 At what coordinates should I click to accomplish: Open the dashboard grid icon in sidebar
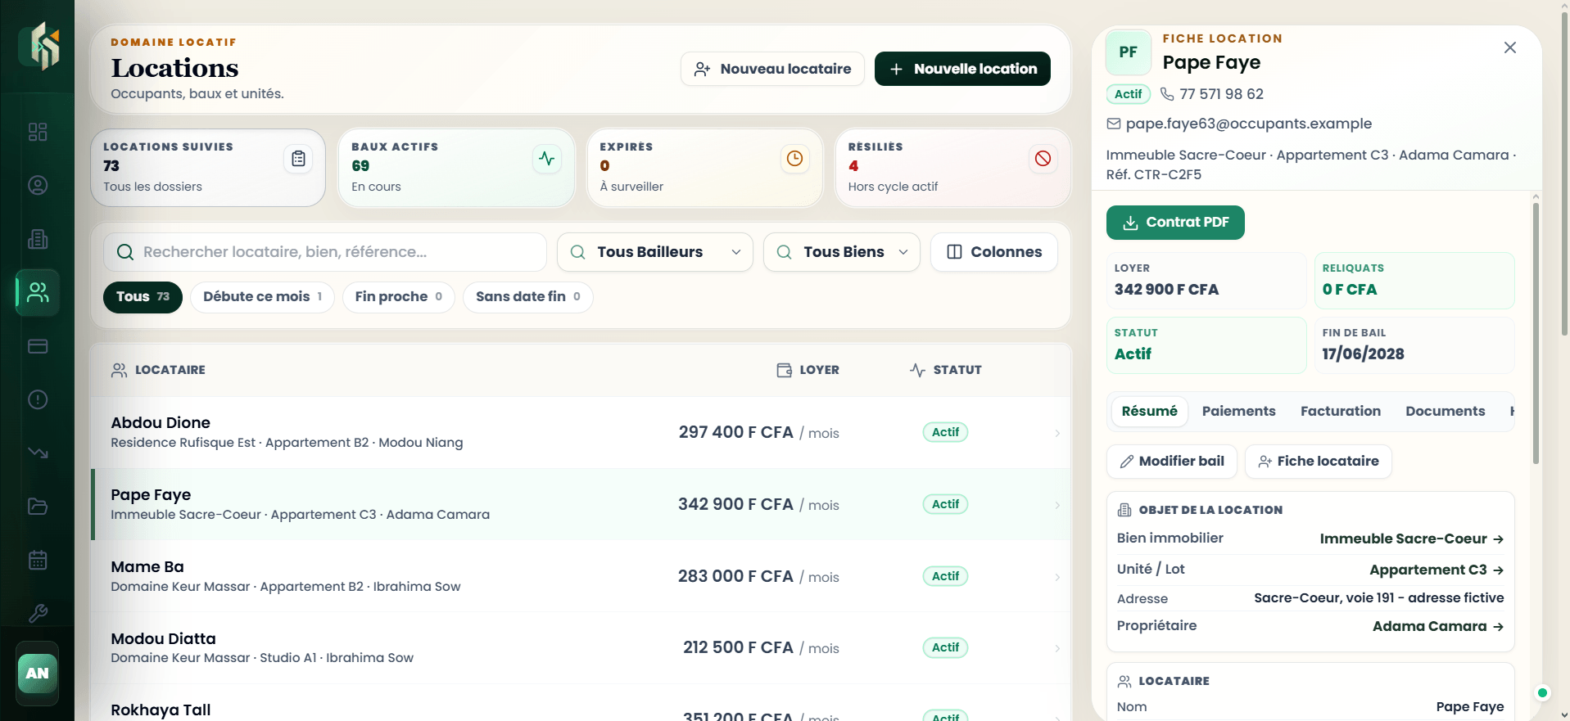click(38, 132)
